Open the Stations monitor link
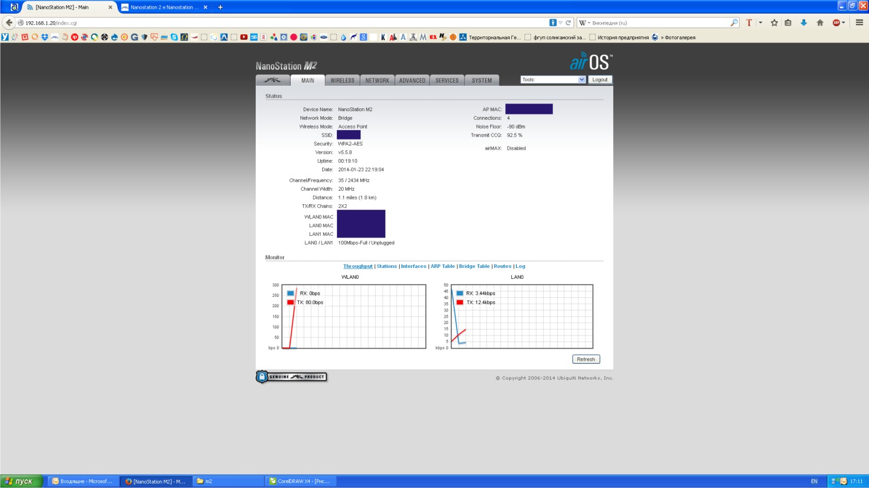Image resolution: width=869 pixels, height=488 pixels. point(387,266)
